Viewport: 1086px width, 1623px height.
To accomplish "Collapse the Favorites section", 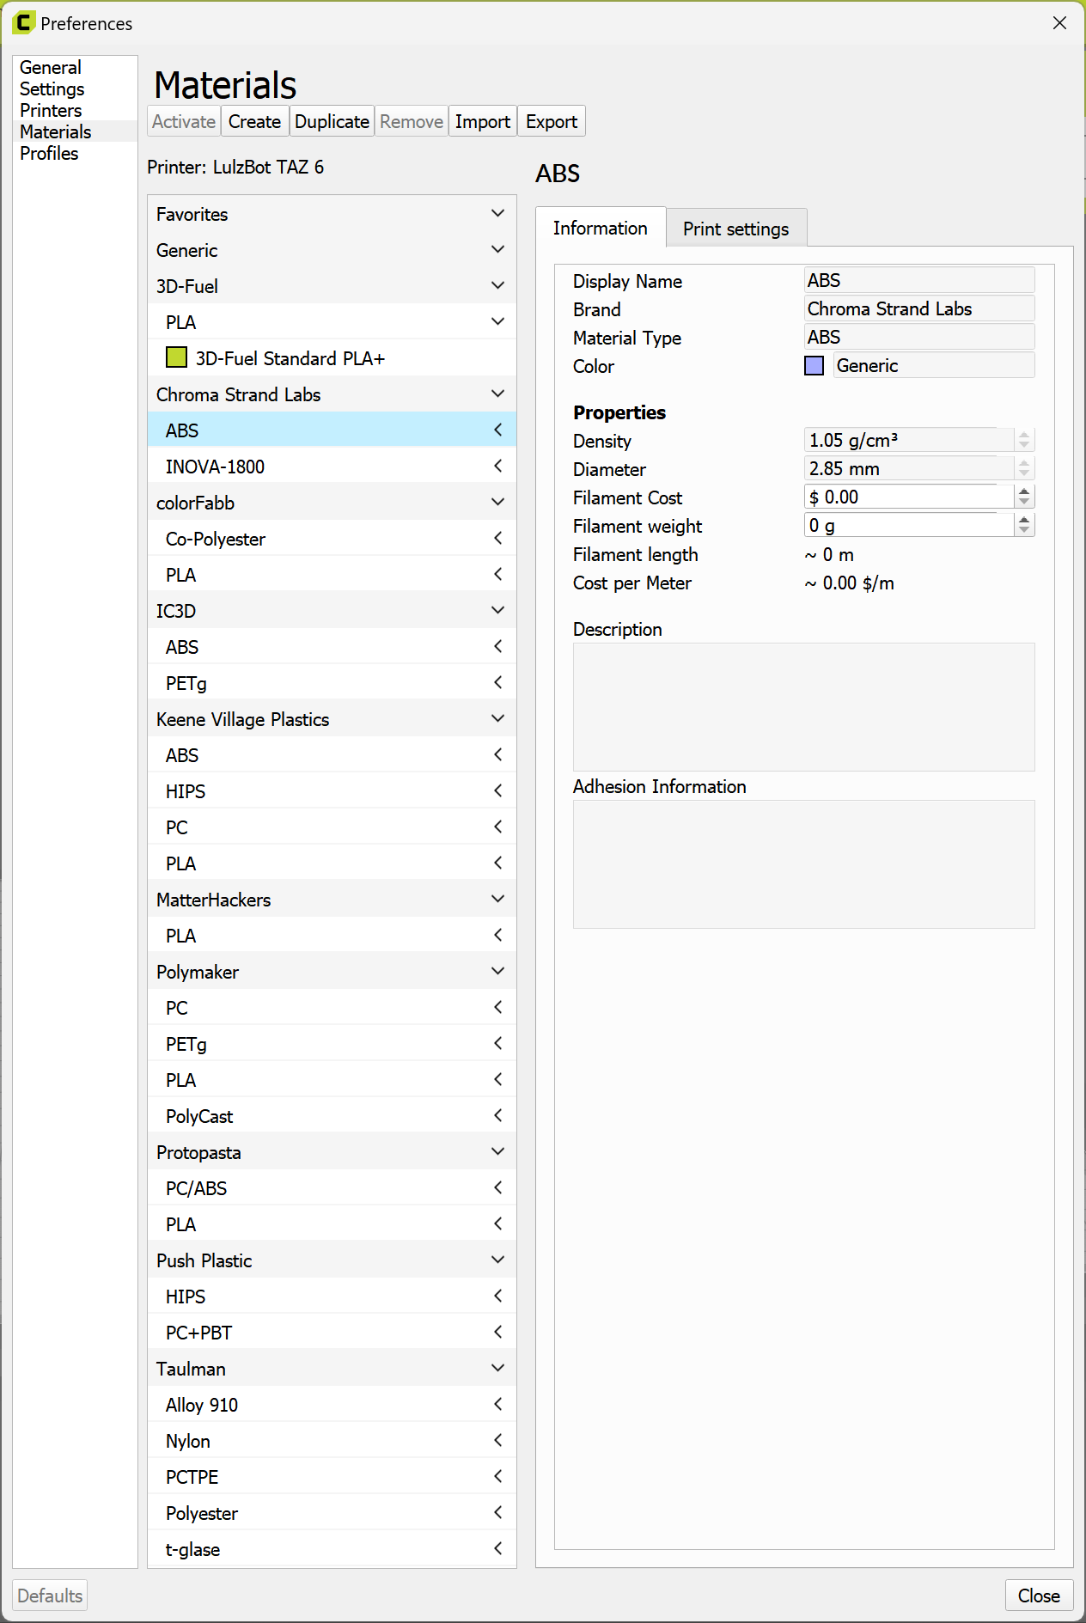I will (x=497, y=213).
